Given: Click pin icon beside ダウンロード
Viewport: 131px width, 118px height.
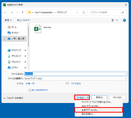Looking at the screenshot, I should pyautogui.click(x=25, y=56).
